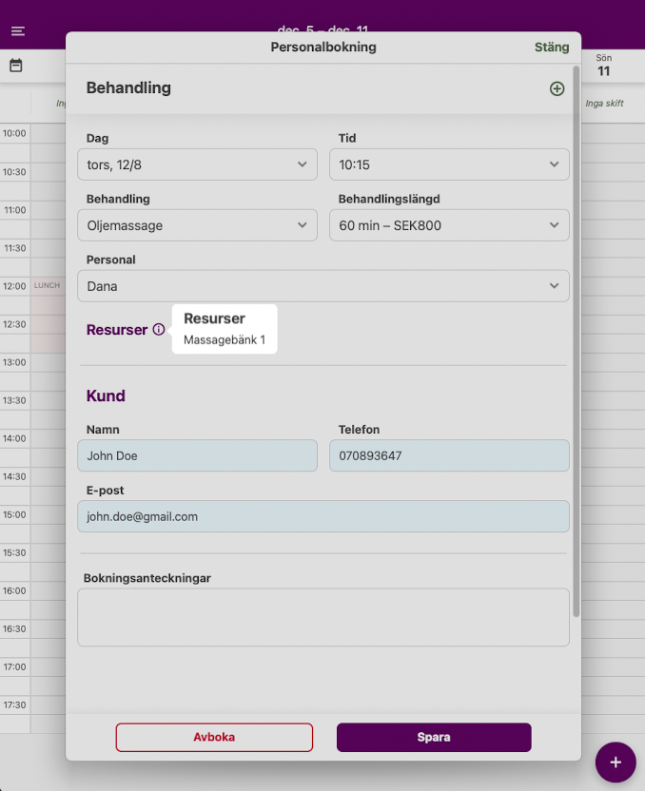The width and height of the screenshot is (645, 791).
Task: Click the Spara button
Action: click(434, 737)
